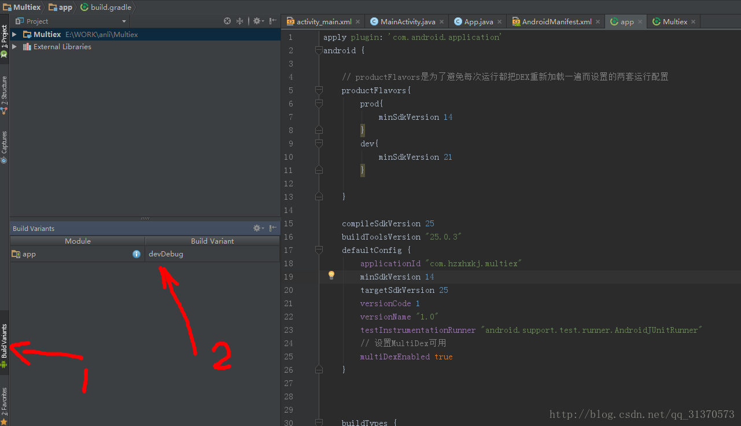Click the light bulb intention icon at line 19
The image size is (741, 426).
(331, 276)
